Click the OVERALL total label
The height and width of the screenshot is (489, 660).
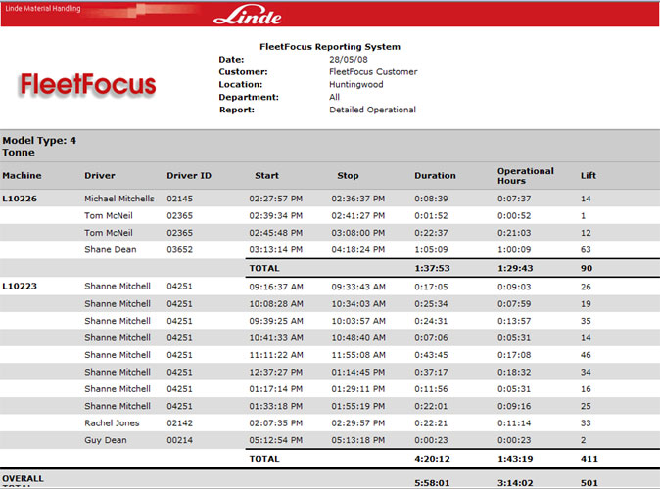23,481
